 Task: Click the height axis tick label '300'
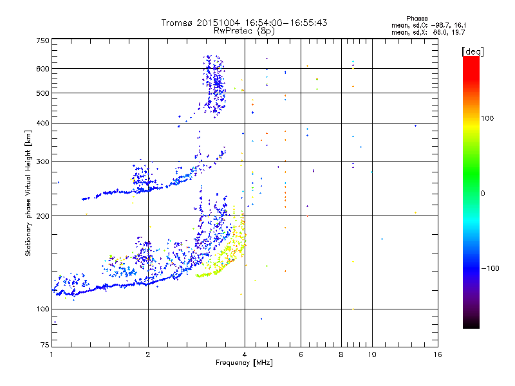coord(42,161)
